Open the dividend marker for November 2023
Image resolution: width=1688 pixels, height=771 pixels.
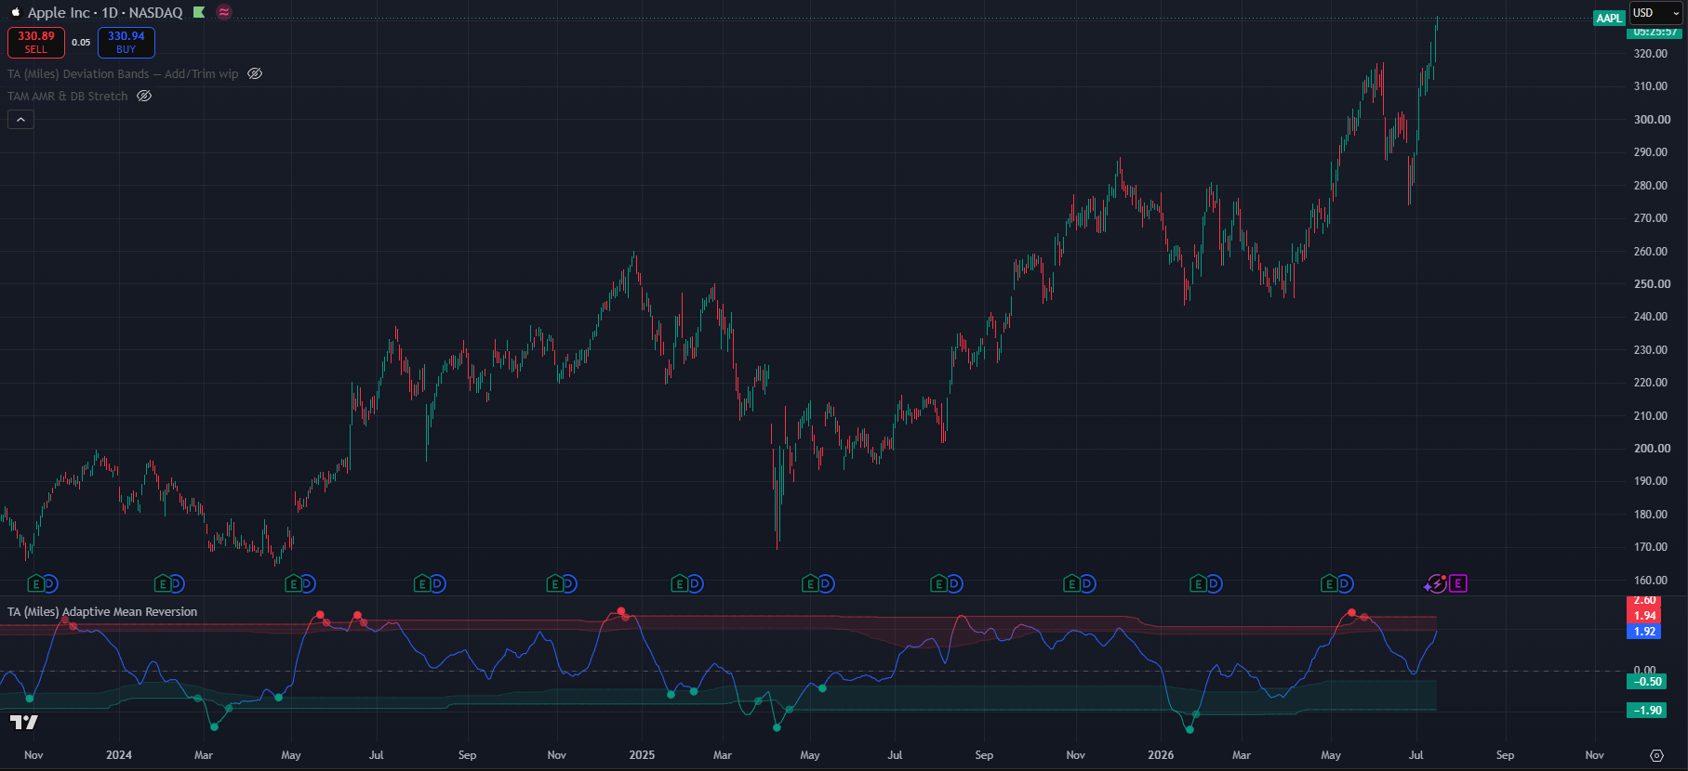tap(50, 583)
